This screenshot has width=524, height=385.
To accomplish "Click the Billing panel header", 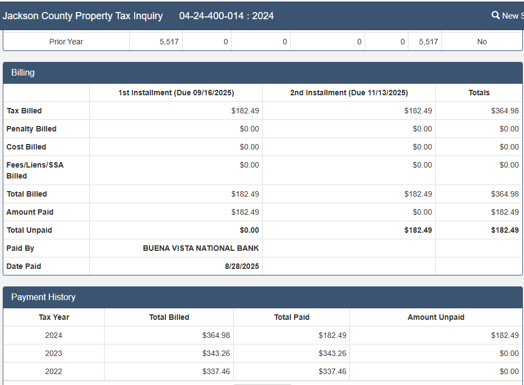I will coord(23,72).
